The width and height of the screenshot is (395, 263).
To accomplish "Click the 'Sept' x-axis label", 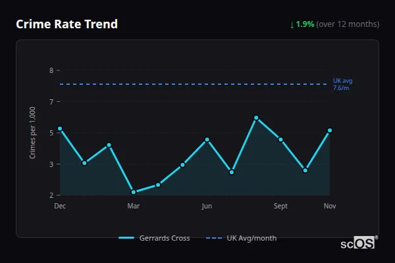I will 280,206.
